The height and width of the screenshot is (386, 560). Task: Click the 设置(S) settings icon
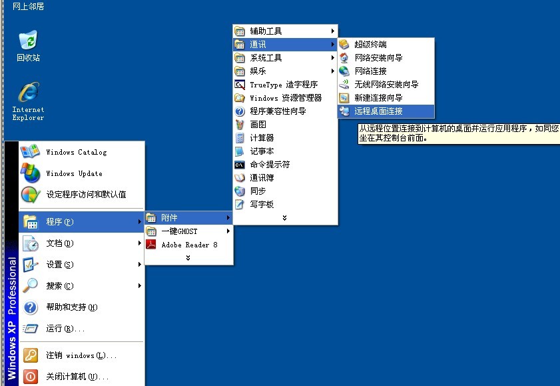click(31, 265)
